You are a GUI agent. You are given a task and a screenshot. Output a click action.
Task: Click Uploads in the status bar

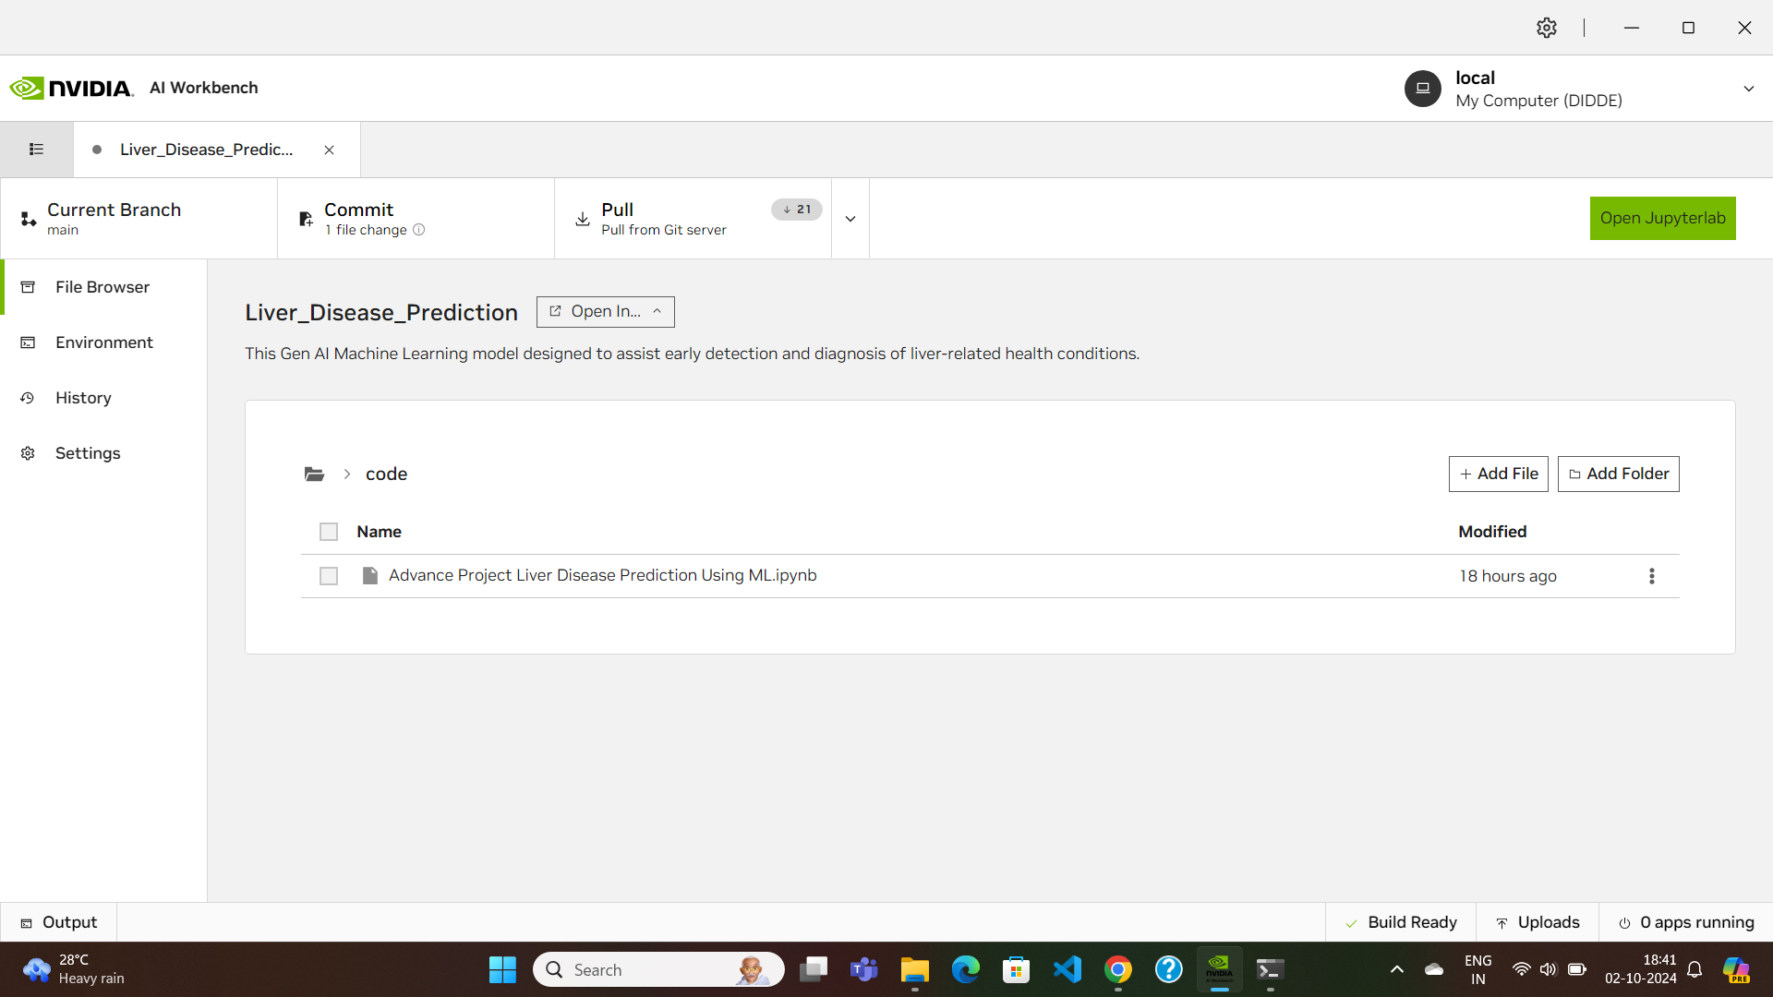1538,922
